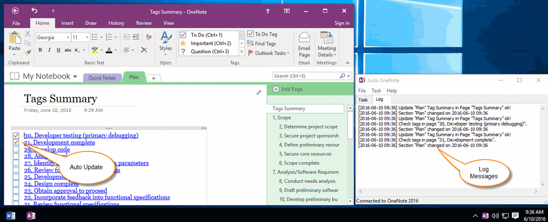Screen dimensions: 548x222
Task: Open the Quick Notes section tab
Action: [102, 78]
